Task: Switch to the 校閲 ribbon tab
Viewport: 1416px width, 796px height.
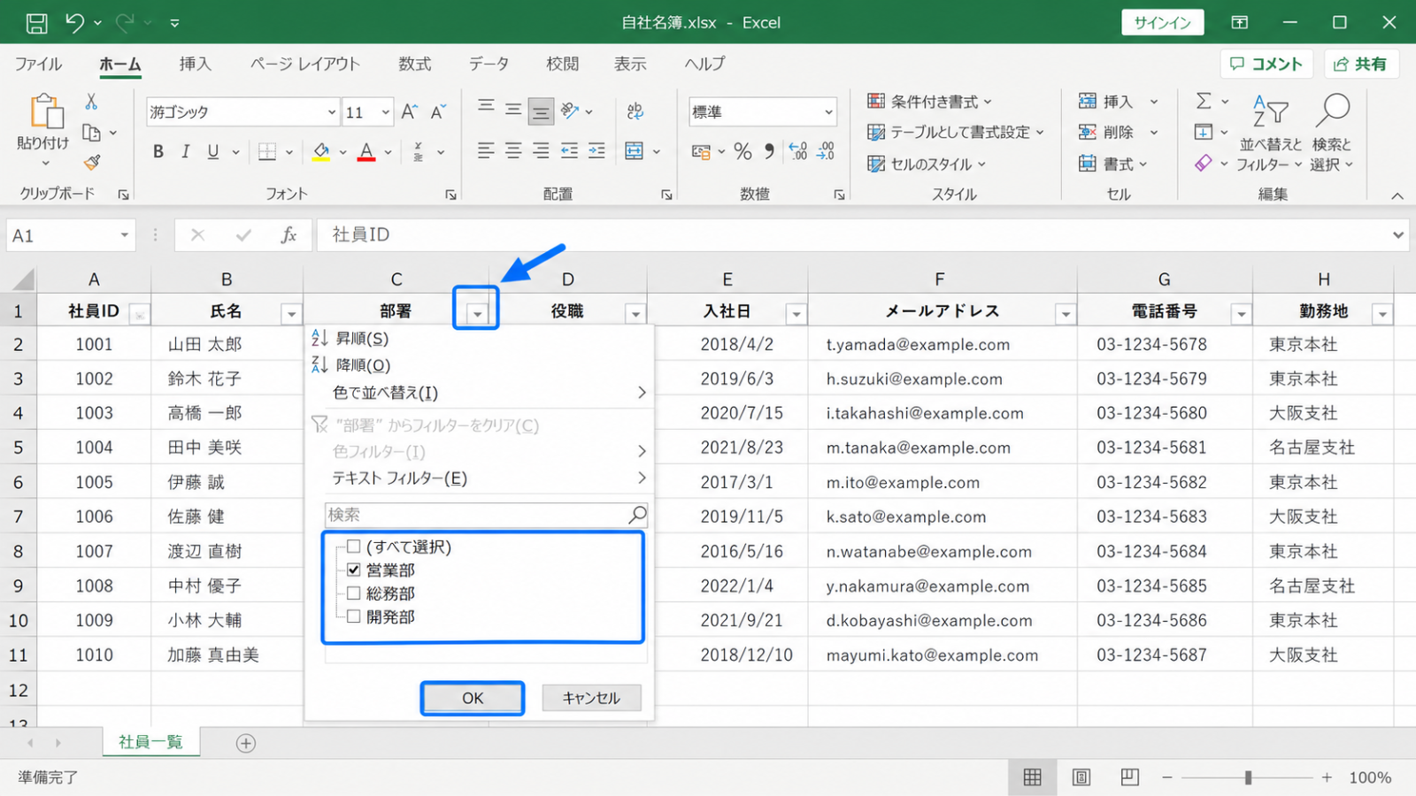Action: [x=562, y=64]
